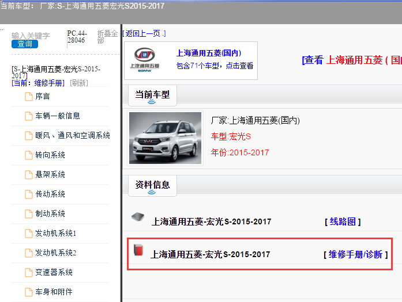Select 暖风、通风和空调系统 chapter
The width and height of the screenshot is (402, 302).
(73, 135)
